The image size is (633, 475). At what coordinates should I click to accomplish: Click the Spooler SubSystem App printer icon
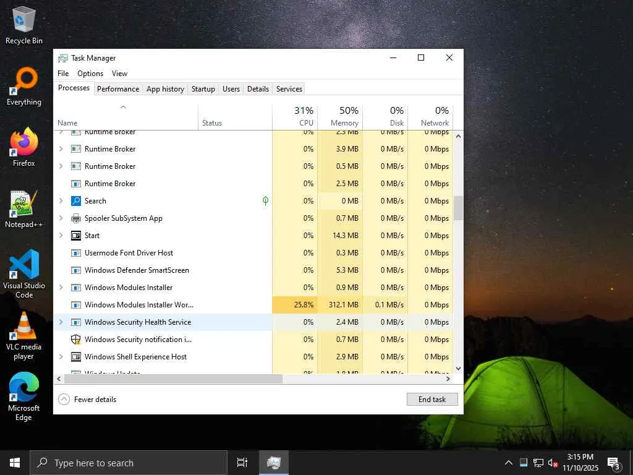click(76, 218)
